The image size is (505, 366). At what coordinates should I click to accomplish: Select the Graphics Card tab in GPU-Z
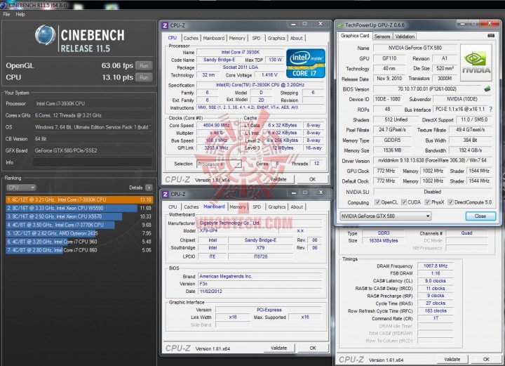(355, 36)
